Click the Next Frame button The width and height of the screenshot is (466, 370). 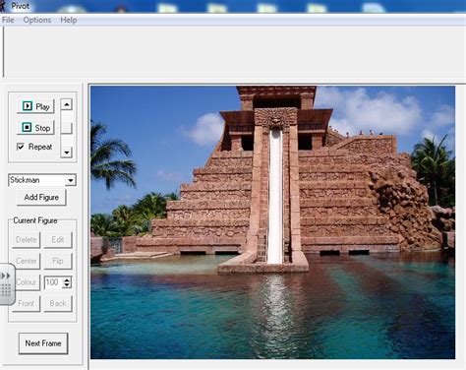pyautogui.click(x=43, y=343)
